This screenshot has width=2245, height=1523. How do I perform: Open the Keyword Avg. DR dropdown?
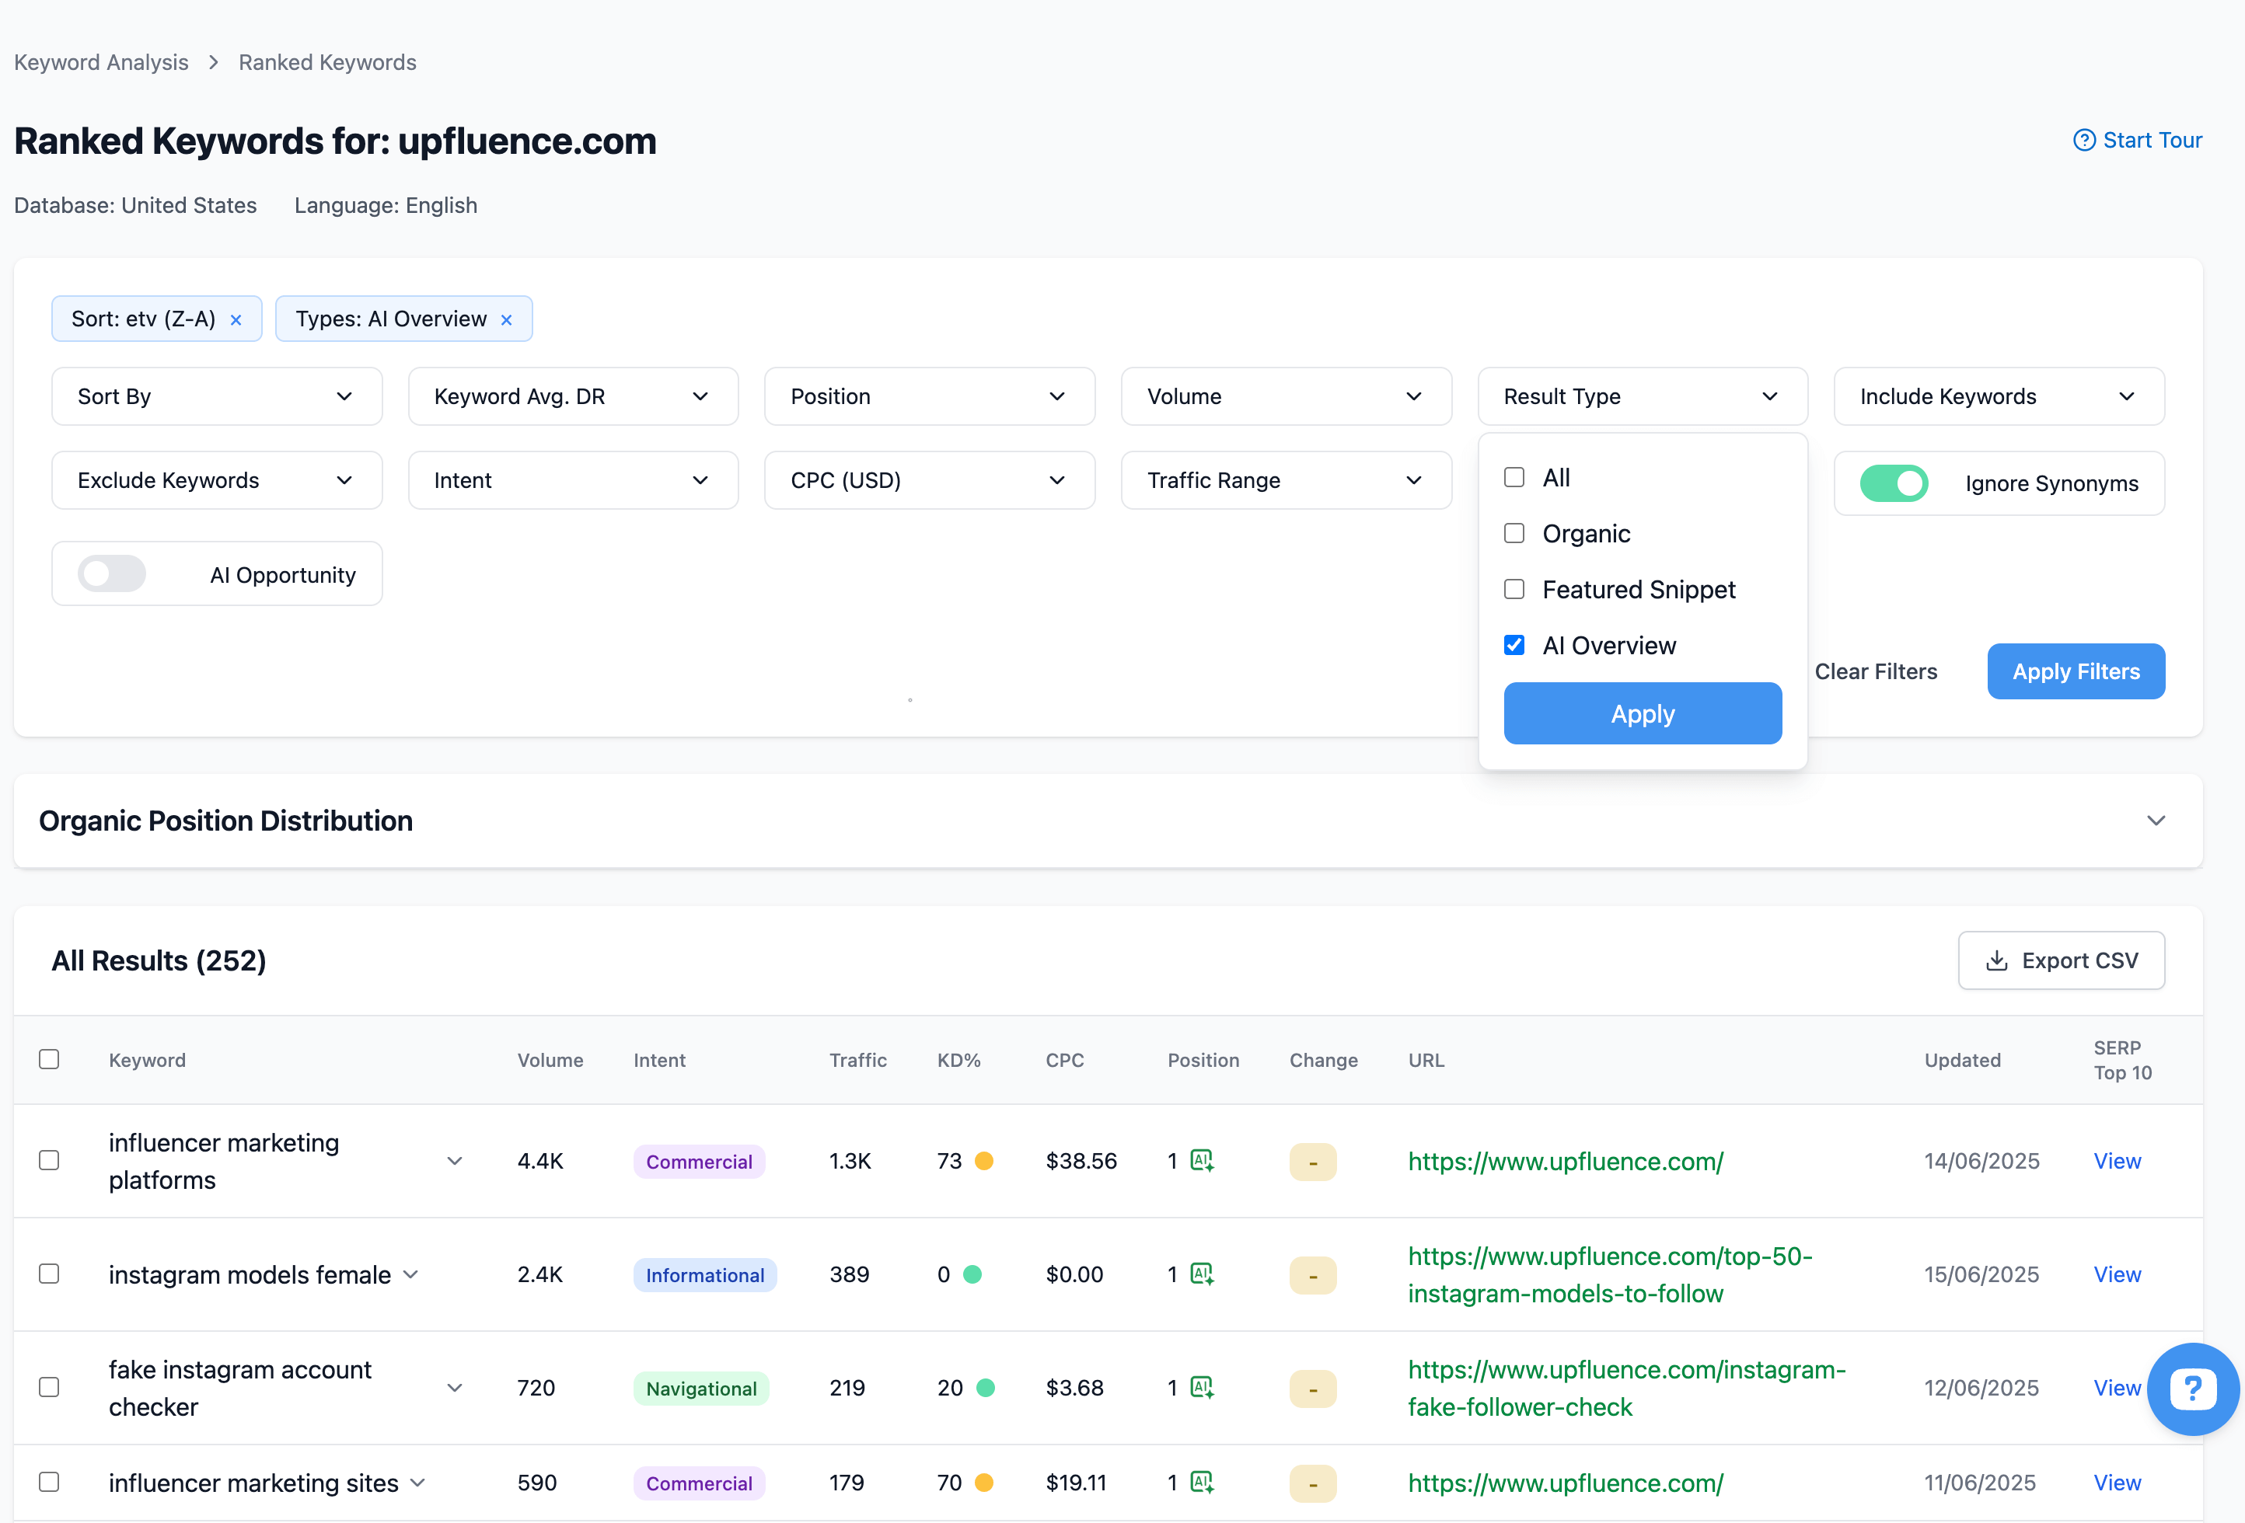point(573,396)
